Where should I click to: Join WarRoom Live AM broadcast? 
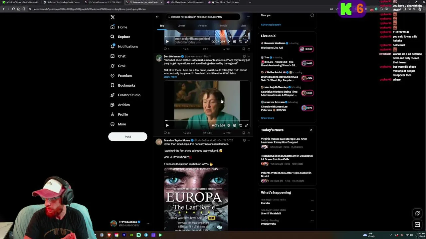pyautogui.click(x=307, y=49)
